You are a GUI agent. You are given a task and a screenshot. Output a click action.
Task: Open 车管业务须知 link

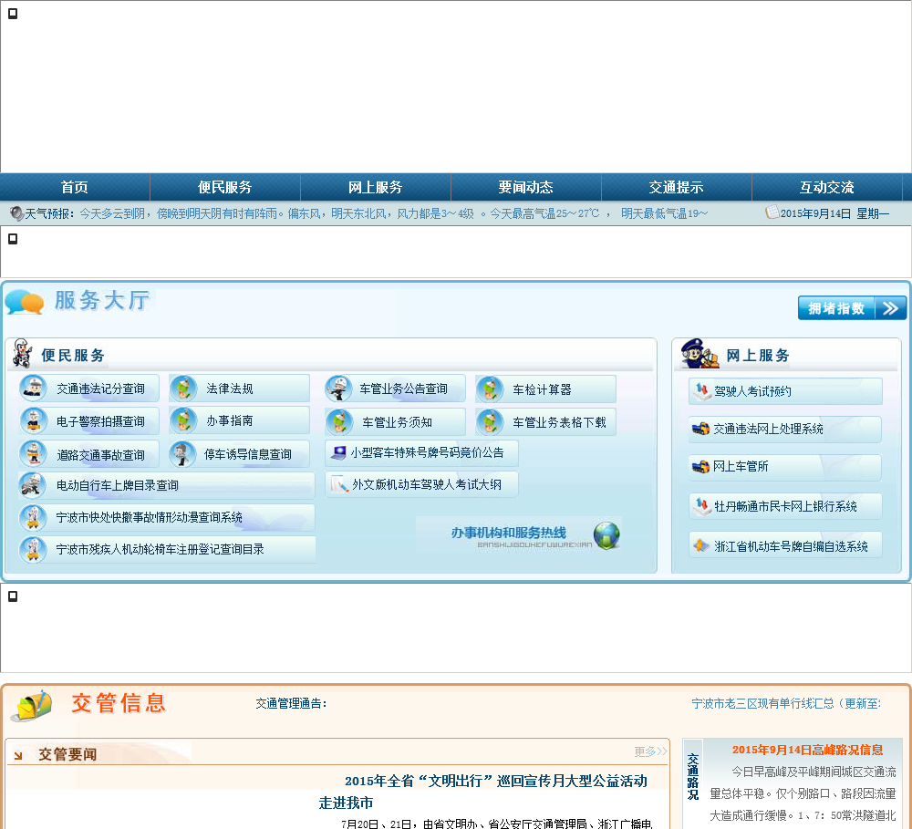point(398,422)
